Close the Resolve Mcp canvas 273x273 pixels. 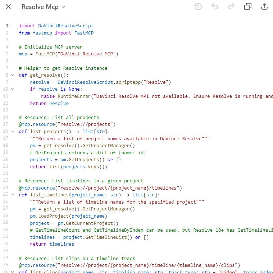tap(9, 7)
